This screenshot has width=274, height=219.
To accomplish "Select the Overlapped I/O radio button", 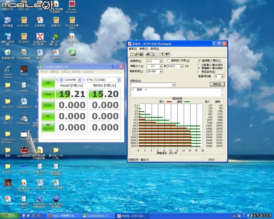I will pos(200,68).
